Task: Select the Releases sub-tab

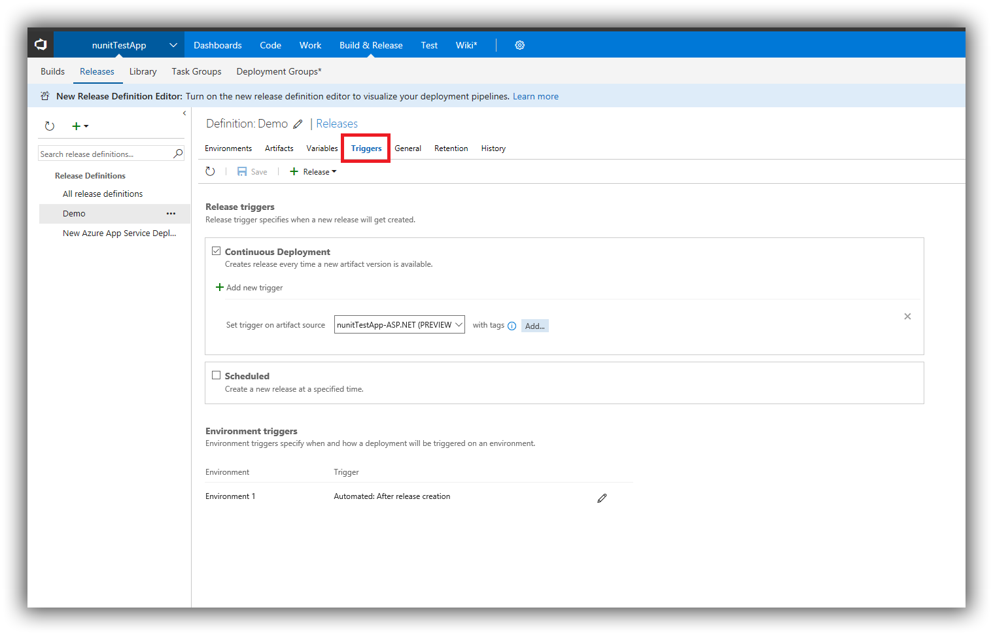Action: pyautogui.click(x=97, y=71)
